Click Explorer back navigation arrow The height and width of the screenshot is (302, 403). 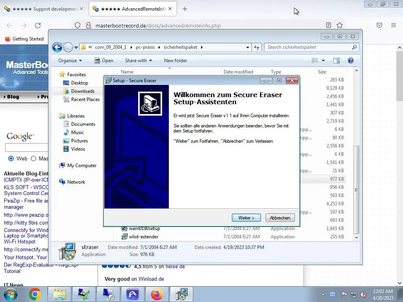[x=57, y=47]
